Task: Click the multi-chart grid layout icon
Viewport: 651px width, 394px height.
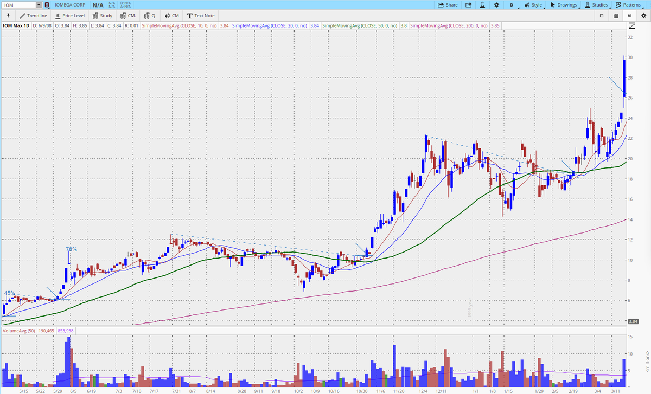Action: 617,15
